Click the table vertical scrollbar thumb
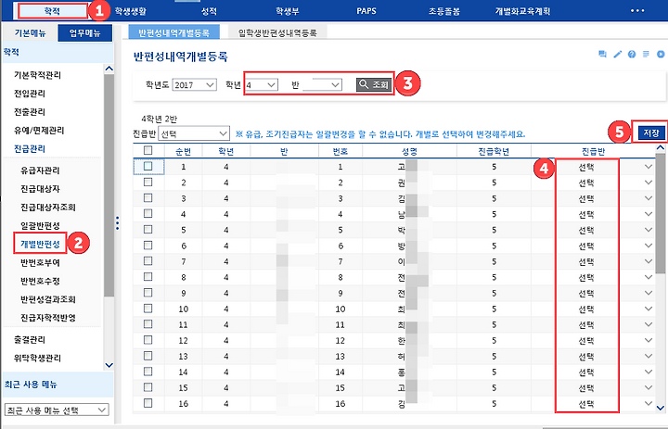Screen dimensions: 668x429 (x=661, y=213)
